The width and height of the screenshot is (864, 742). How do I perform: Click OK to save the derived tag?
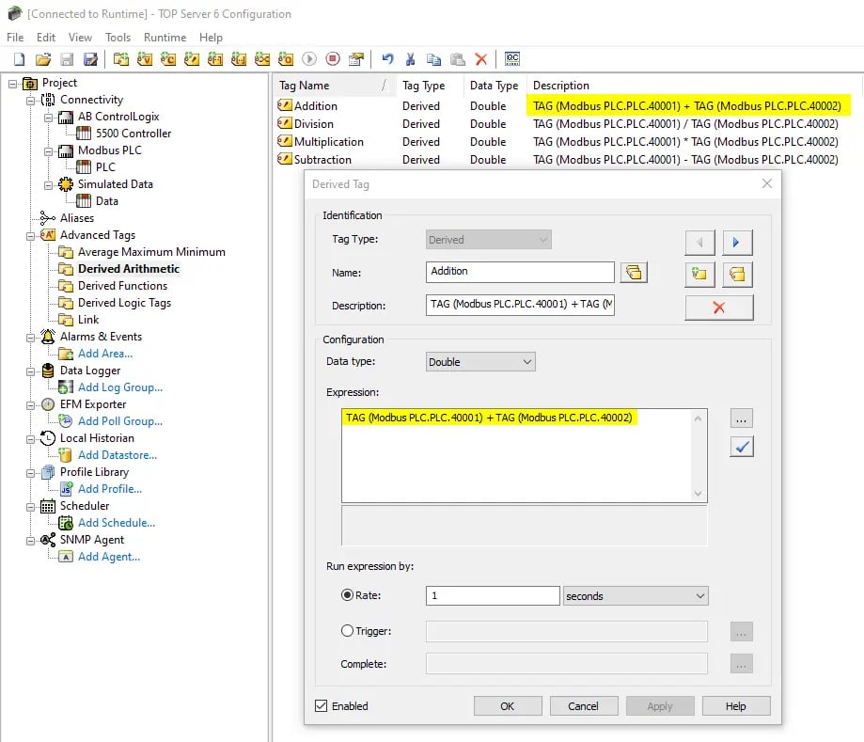(x=508, y=705)
